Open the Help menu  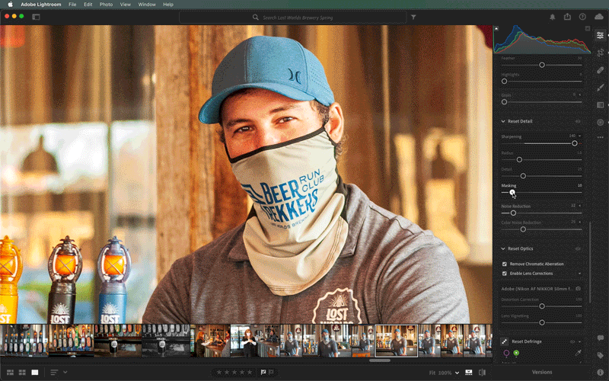[x=168, y=5]
